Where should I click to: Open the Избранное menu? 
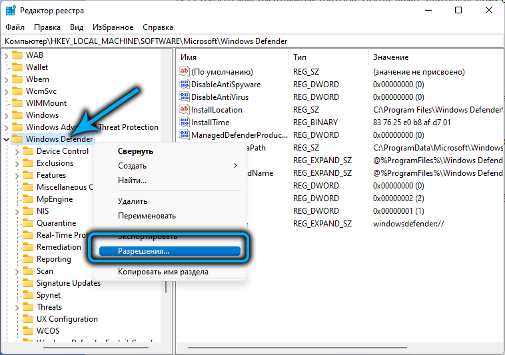(x=113, y=27)
